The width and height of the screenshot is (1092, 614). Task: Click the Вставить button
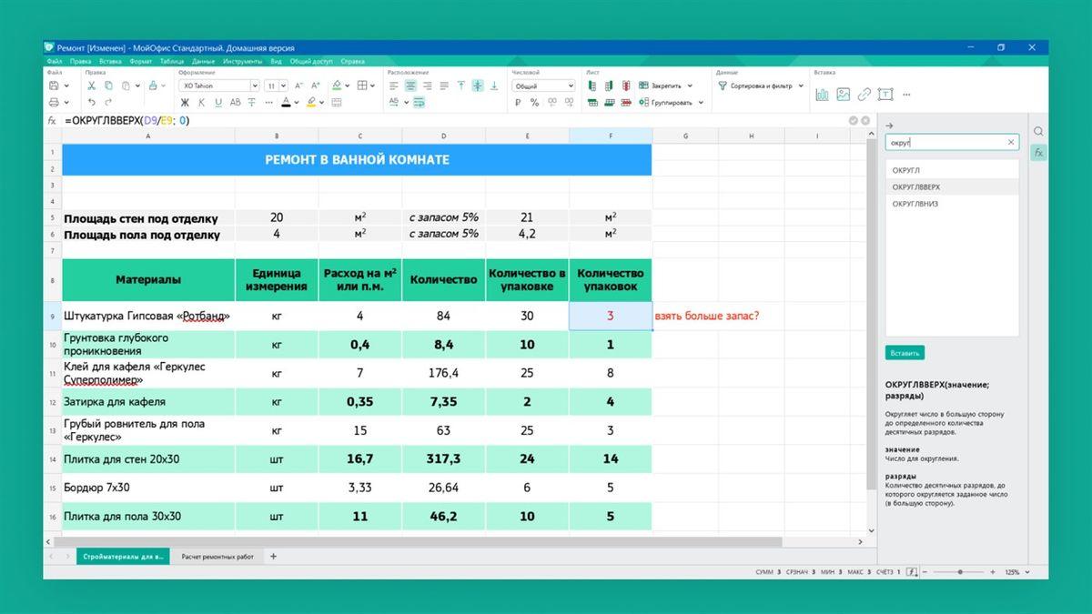(905, 352)
